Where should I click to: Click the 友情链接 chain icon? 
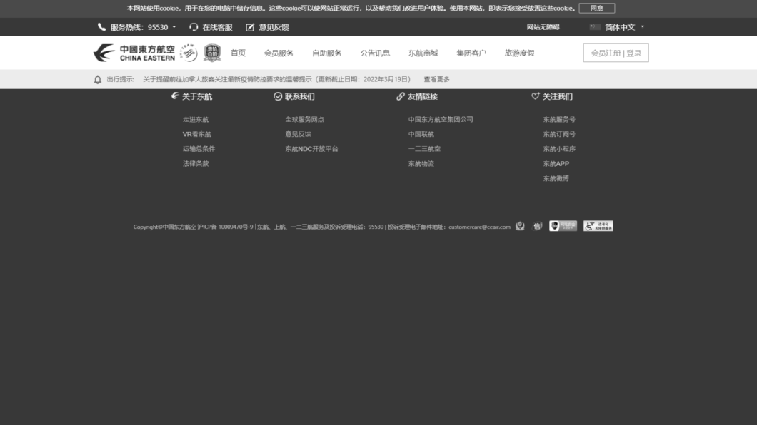click(400, 96)
